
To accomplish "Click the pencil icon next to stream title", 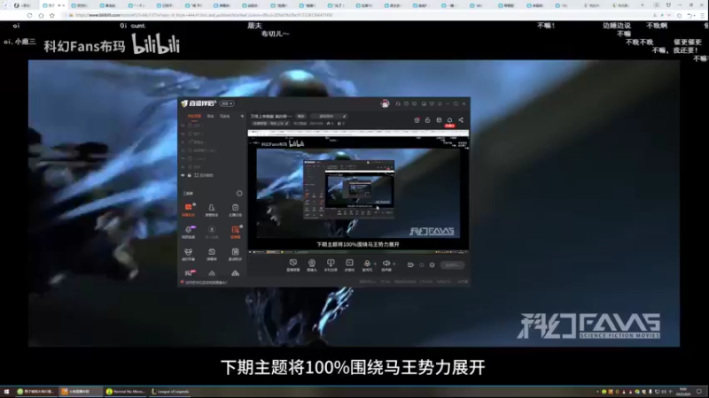I will click(344, 116).
